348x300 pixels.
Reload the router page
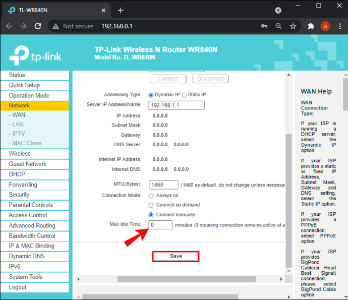click(38, 26)
